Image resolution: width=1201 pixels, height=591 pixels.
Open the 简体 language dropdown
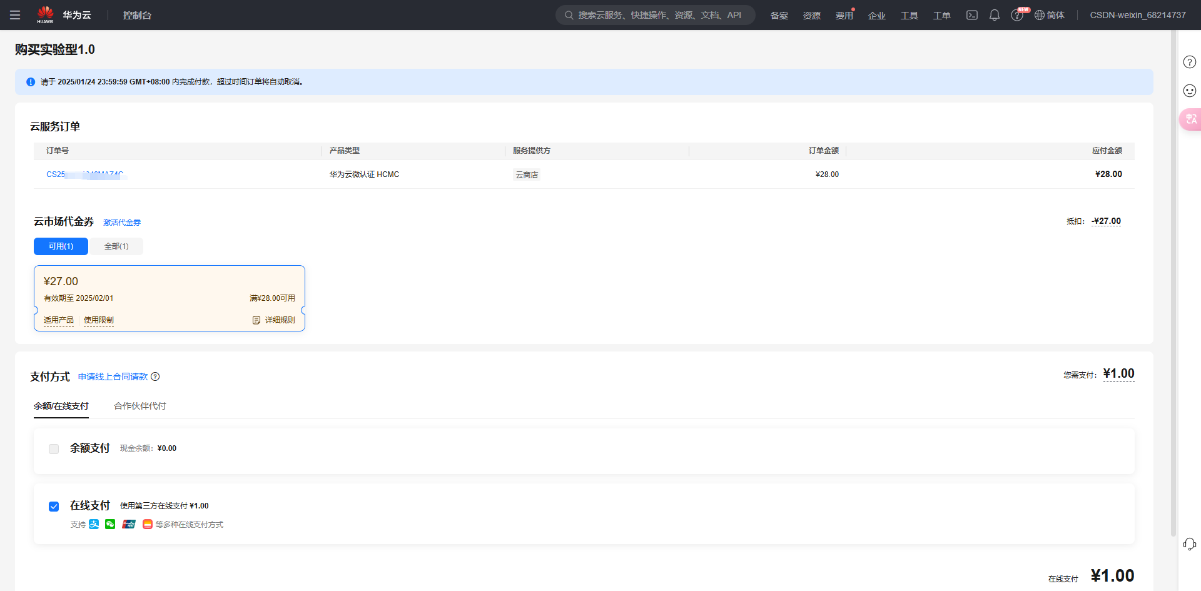[1050, 15]
